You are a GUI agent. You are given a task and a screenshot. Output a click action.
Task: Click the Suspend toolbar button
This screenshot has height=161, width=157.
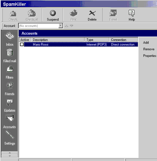[x=53, y=15]
